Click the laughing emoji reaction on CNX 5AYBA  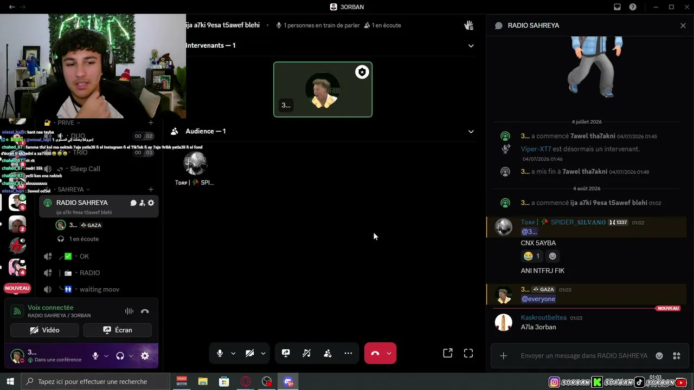[532, 256]
